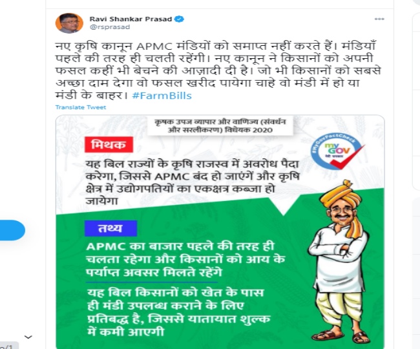Click the MyGov fact check logo in the image
The height and width of the screenshot is (349, 420).
coord(337,151)
